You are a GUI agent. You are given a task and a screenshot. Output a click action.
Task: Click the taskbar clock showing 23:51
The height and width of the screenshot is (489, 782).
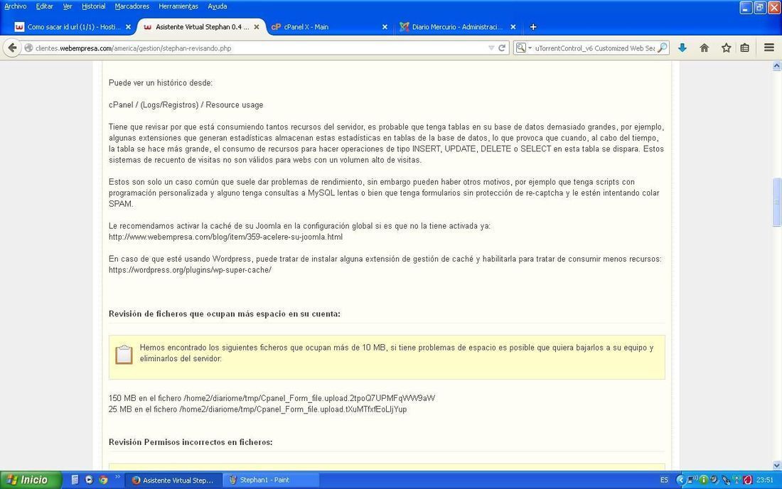pos(764,480)
